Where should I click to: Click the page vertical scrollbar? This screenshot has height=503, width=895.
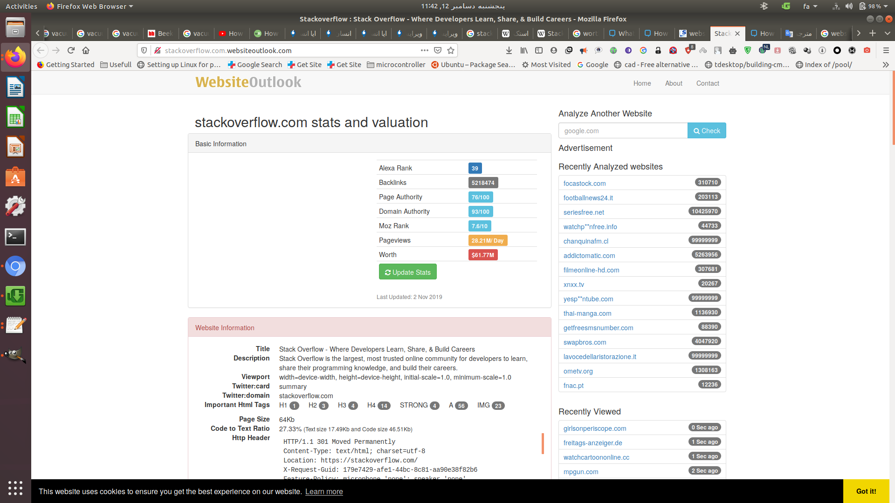(893, 107)
